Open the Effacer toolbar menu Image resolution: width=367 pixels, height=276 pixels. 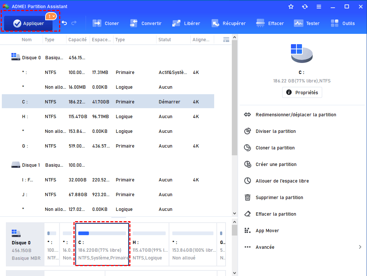(270, 24)
